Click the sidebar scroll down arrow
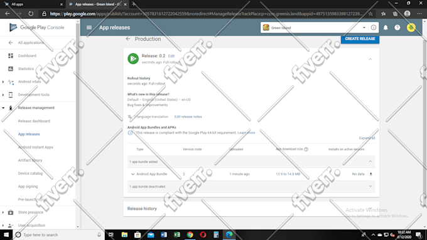The image size is (427, 240). [78, 227]
